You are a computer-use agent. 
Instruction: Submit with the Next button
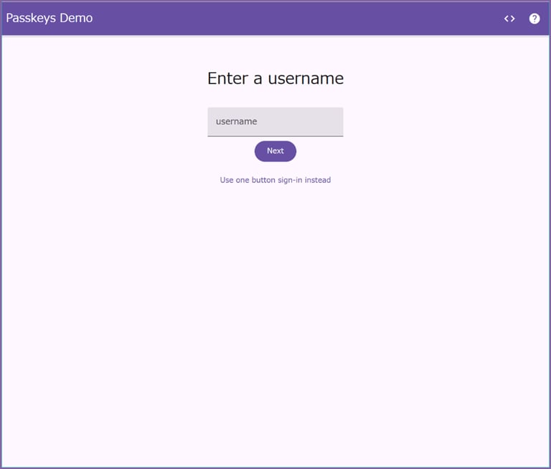[275, 151]
